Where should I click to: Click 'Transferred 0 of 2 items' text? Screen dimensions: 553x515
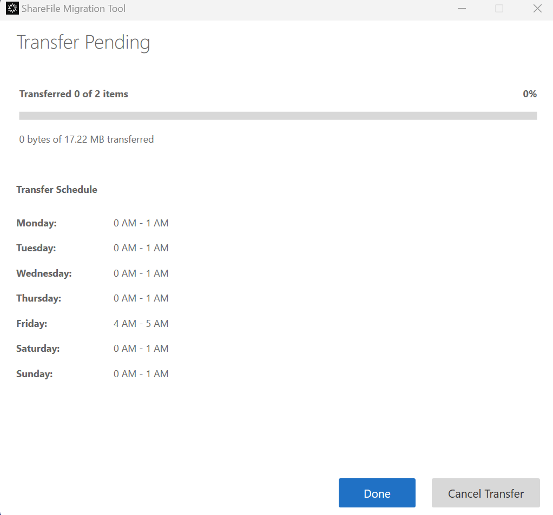tap(74, 93)
